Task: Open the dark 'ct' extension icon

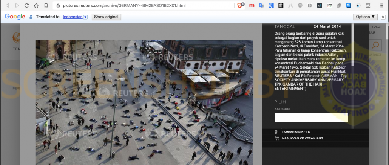Action: click(x=320, y=5)
